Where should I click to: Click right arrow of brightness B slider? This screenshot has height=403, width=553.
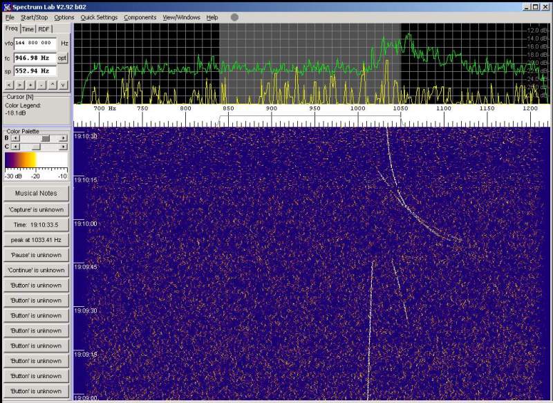pos(63,138)
